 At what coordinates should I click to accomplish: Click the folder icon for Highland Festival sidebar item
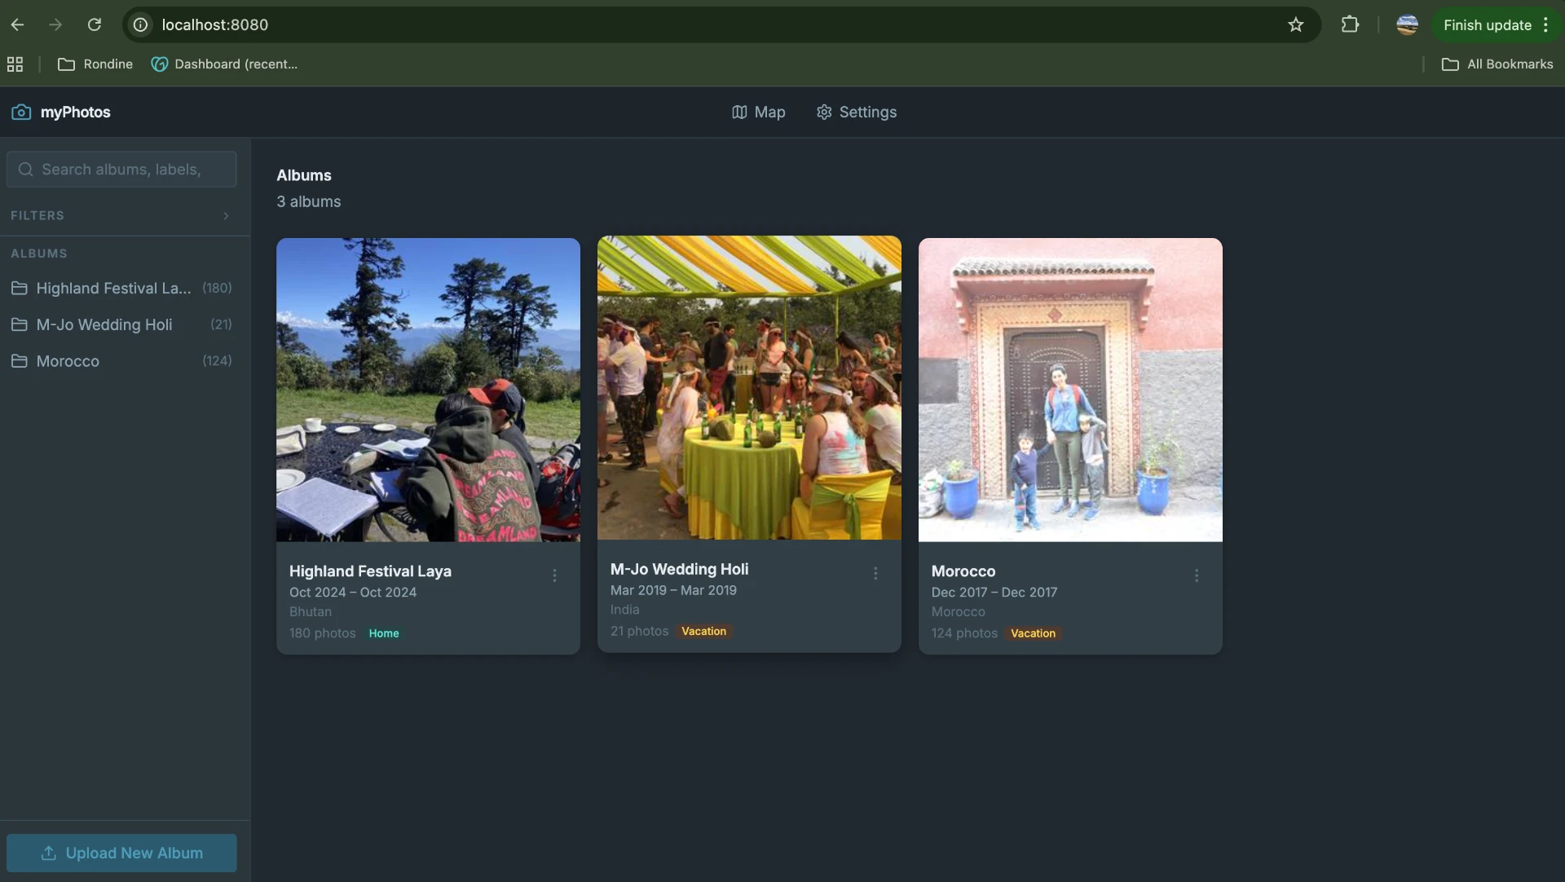(20, 288)
